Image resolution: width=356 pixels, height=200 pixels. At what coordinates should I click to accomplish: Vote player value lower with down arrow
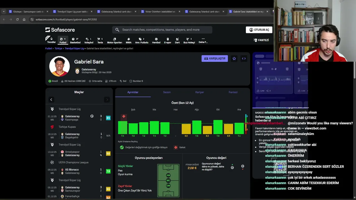(x=243, y=167)
